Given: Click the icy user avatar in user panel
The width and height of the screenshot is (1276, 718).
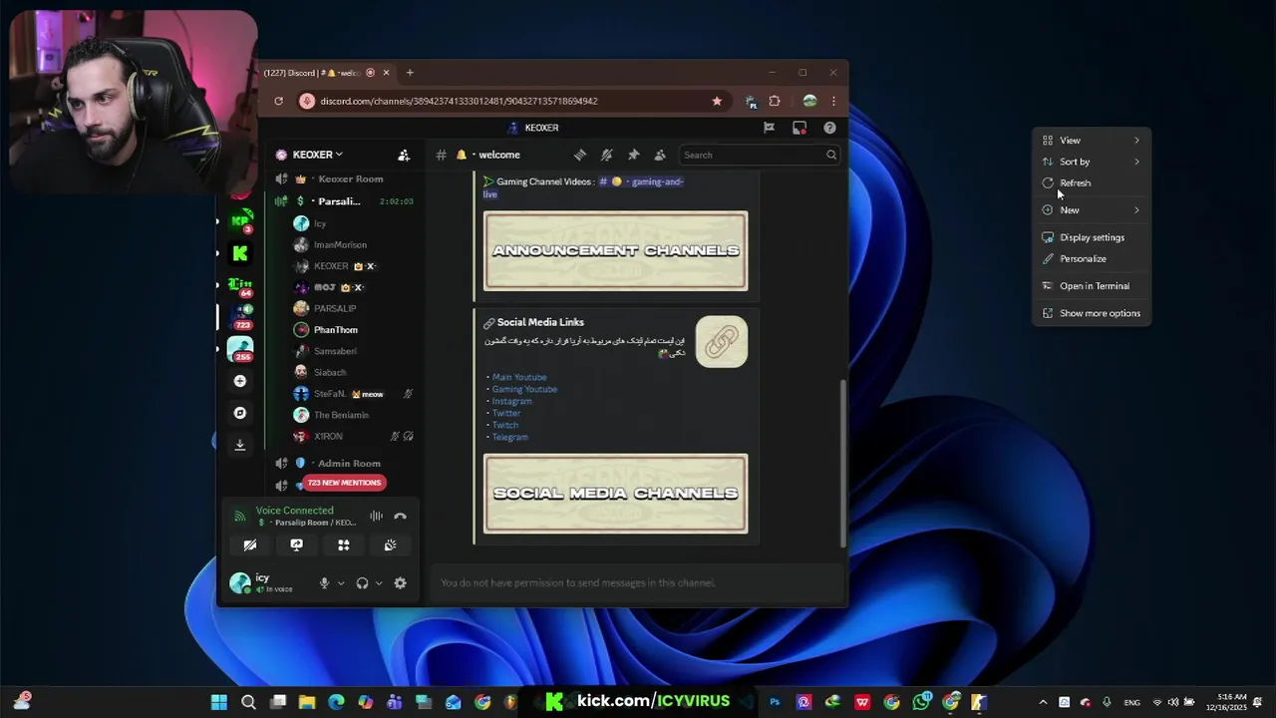Looking at the screenshot, I should (x=240, y=583).
